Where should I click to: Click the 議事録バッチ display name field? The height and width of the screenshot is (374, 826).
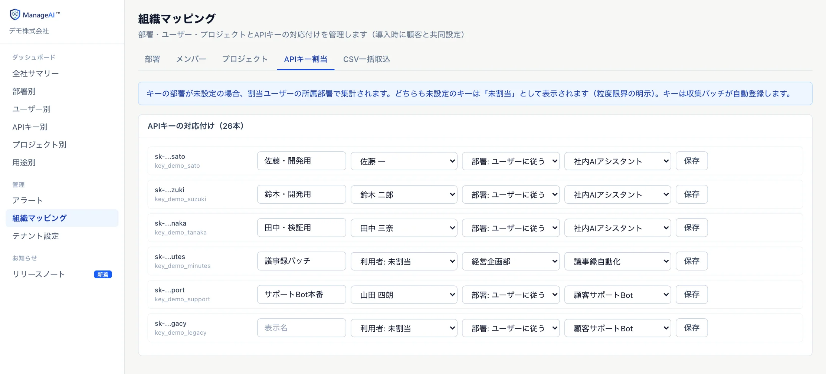[x=302, y=261]
